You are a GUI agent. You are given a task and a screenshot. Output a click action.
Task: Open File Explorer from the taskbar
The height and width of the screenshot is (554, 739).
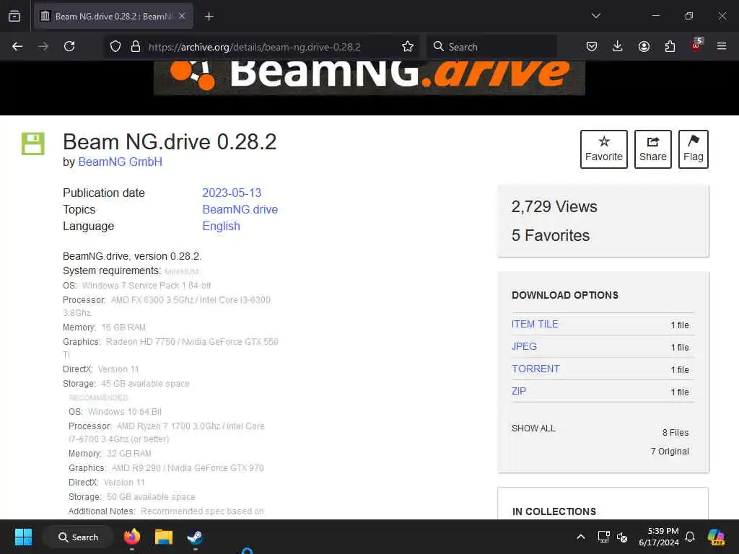pos(164,537)
